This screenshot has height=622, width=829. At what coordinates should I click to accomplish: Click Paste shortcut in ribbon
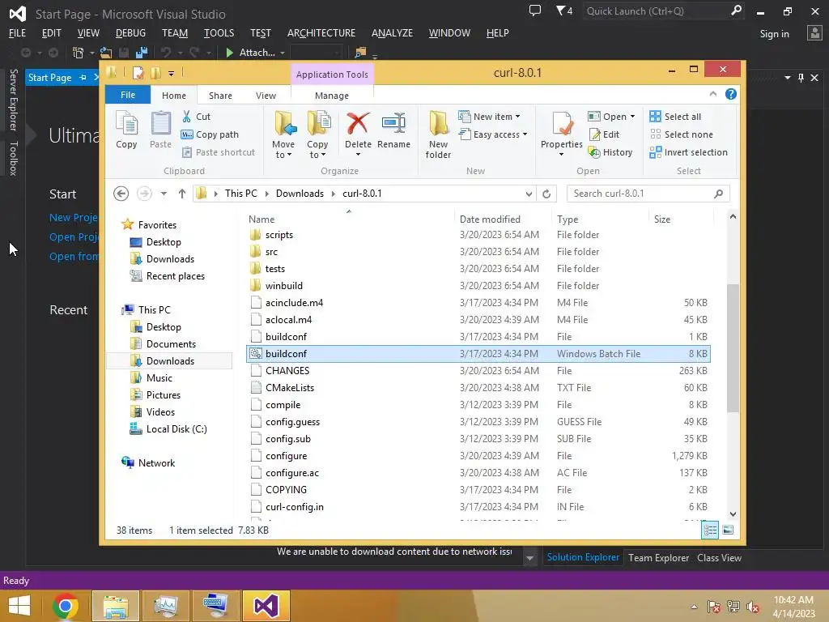(x=219, y=152)
